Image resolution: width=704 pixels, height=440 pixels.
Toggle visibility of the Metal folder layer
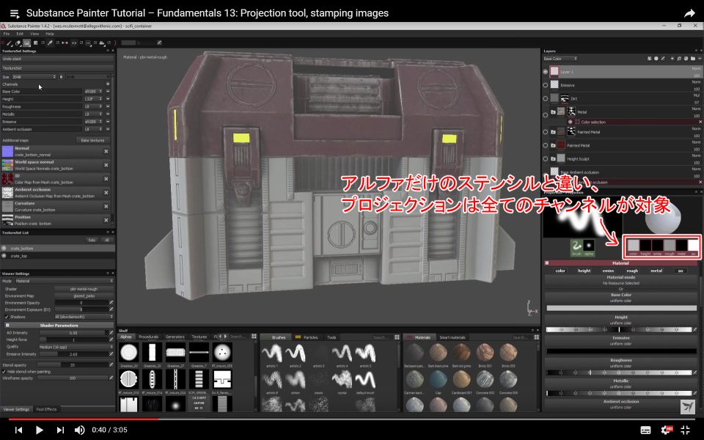click(x=546, y=114)
